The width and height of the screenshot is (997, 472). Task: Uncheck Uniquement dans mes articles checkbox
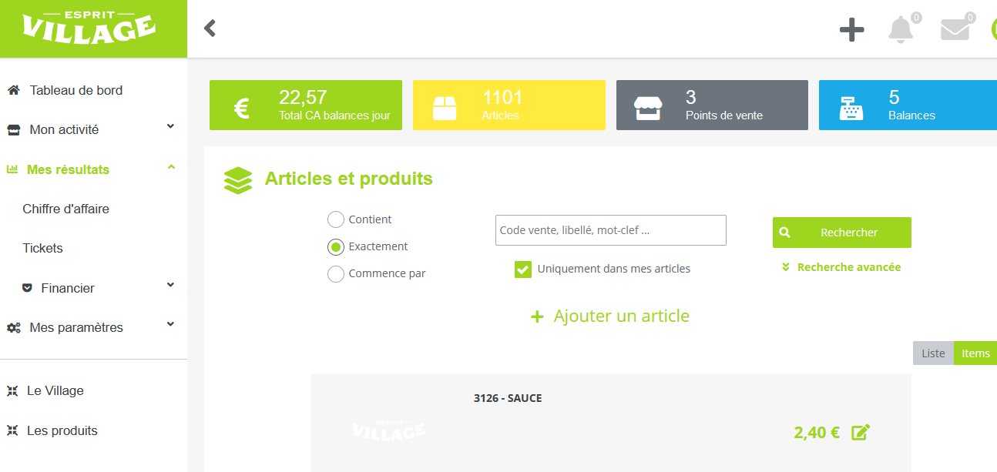(523, 269)
